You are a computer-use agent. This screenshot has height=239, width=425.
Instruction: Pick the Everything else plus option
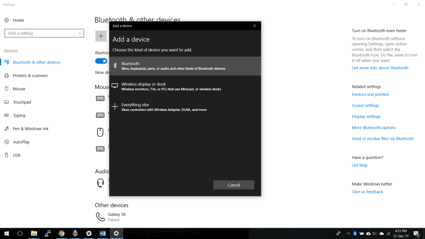point(185,107)
